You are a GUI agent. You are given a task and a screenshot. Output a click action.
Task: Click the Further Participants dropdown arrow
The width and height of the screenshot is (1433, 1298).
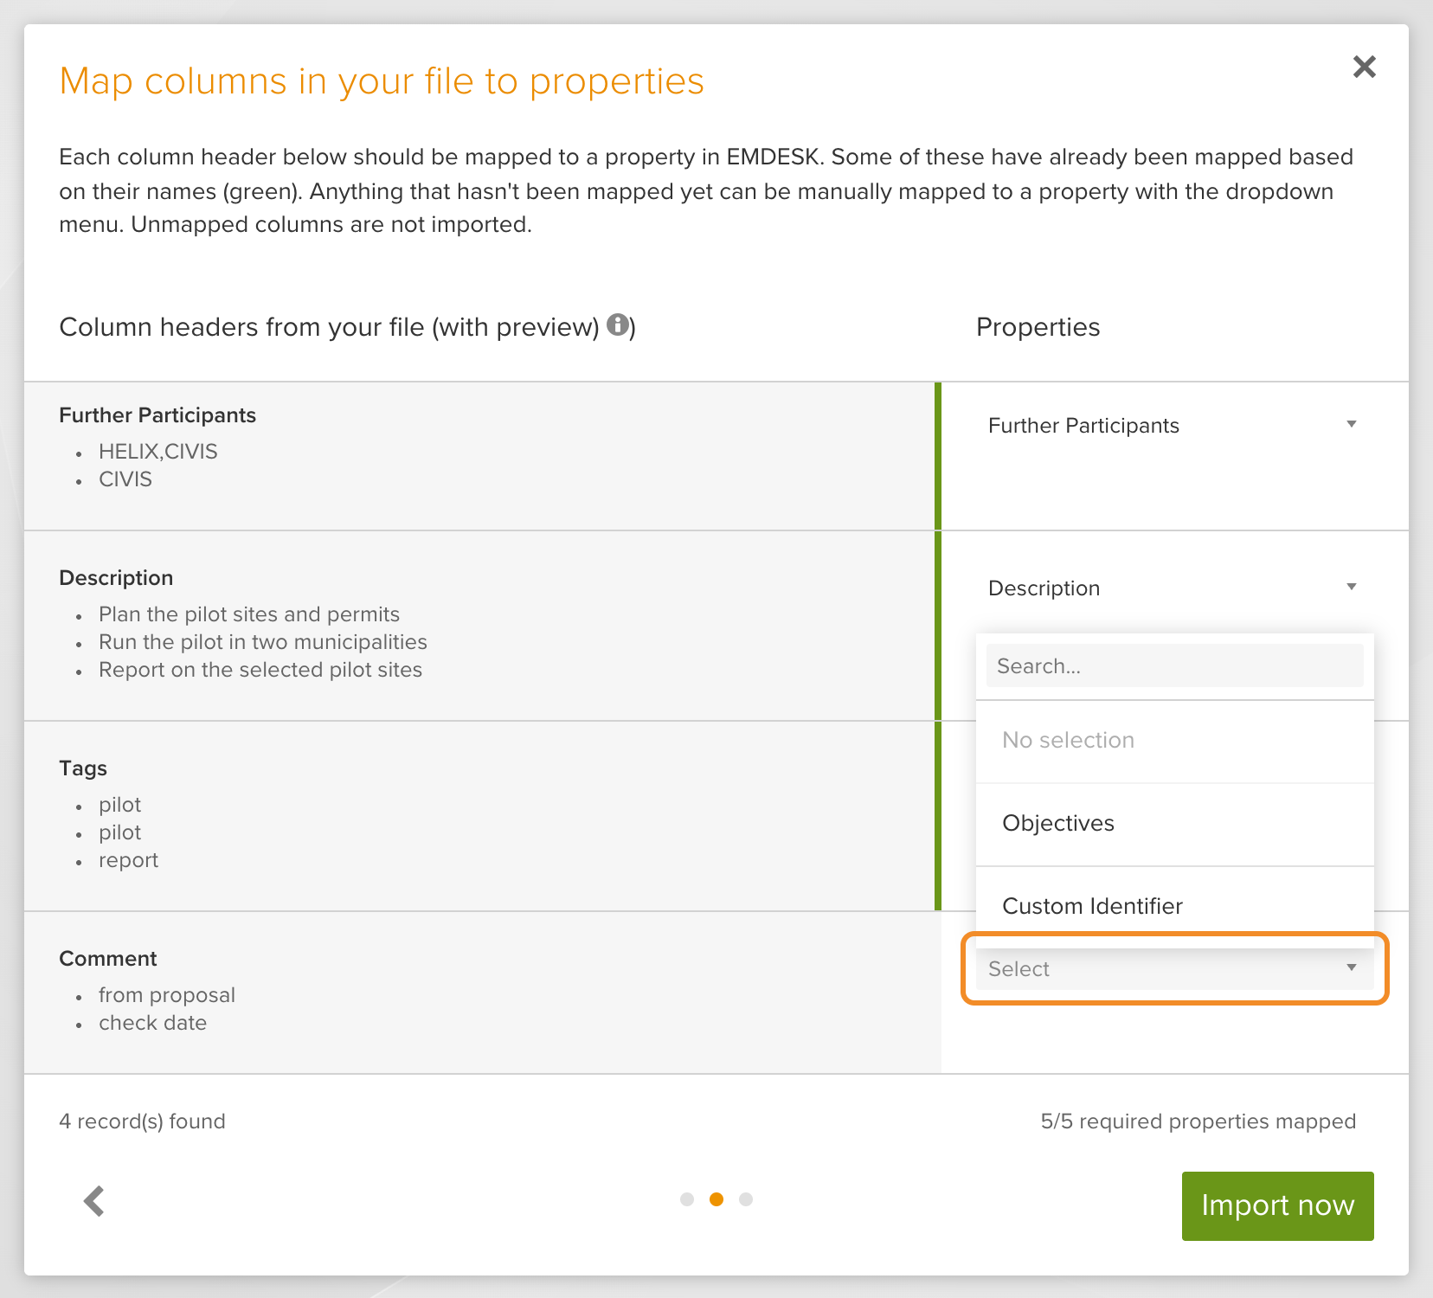pos(1352,424)
